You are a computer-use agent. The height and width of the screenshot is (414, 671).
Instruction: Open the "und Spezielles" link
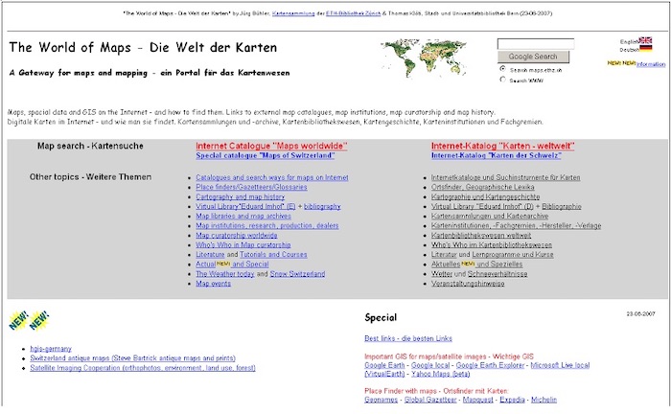click(499, 264)
